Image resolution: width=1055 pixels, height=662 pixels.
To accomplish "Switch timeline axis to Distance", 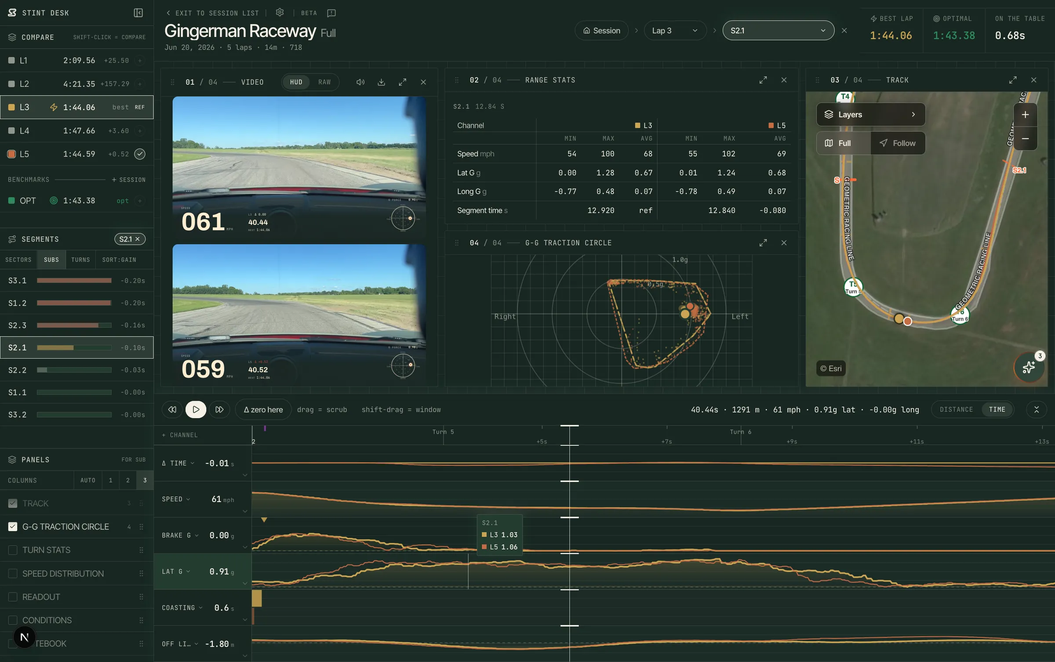I will click(956, 409).
